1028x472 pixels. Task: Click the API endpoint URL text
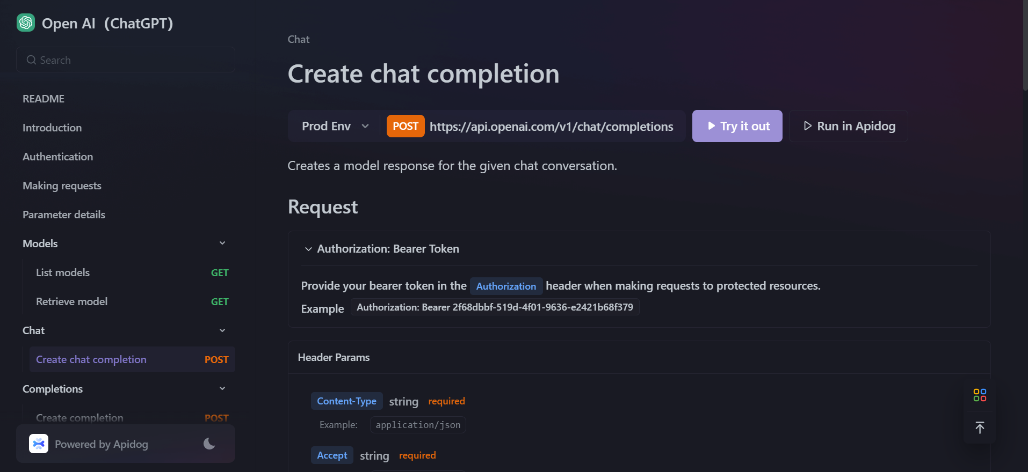click(551, 127)
